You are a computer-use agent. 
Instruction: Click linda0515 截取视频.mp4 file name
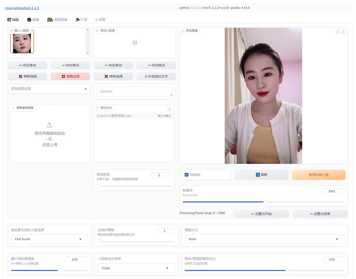click(114, 116)
